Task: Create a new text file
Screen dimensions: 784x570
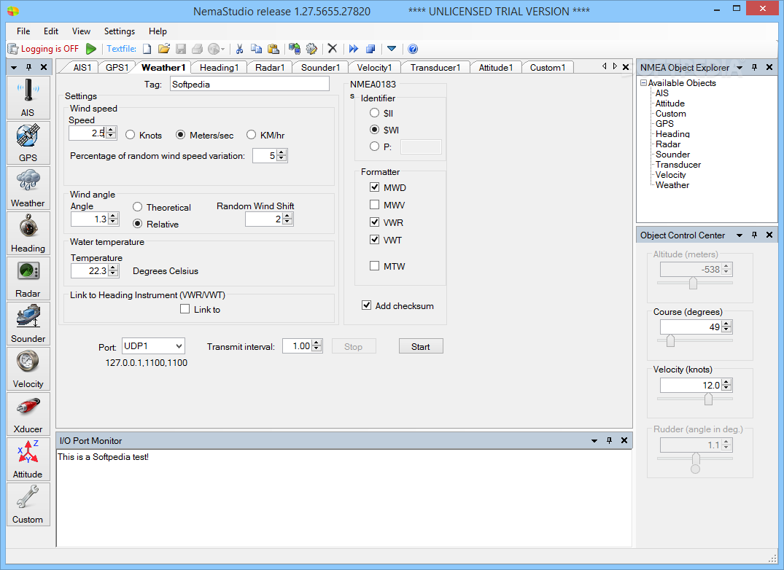Action: pos(147,49)
